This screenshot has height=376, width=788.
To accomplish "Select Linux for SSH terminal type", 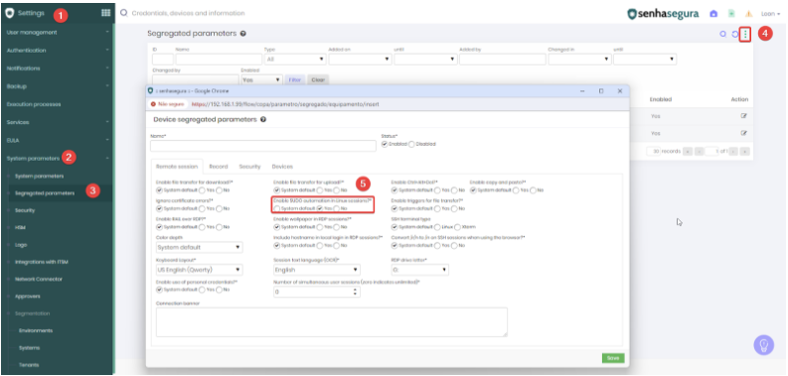I will (437, 227).
